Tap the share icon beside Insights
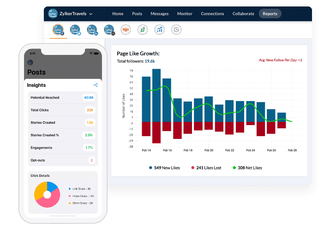Viewport: 318px width, 228px height. pyautogui.click(x=96, y=85)
